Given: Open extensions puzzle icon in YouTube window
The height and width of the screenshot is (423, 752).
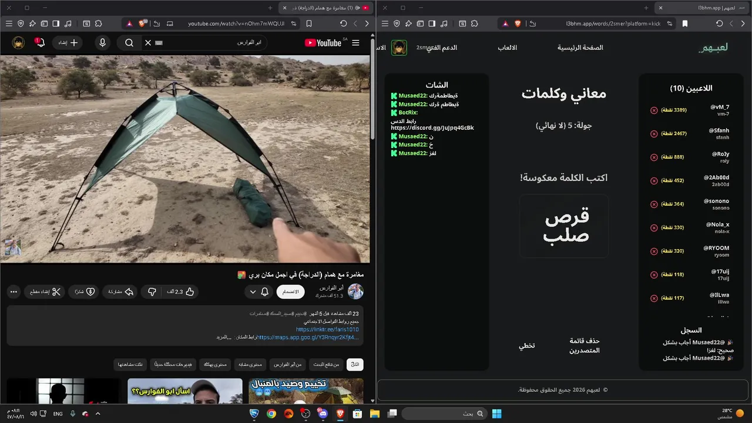Looking at the screenshot, I should coord(98,23).
